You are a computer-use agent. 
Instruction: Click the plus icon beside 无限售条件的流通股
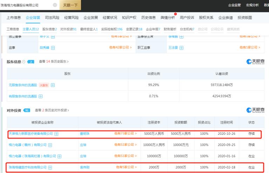click(53, 85)
